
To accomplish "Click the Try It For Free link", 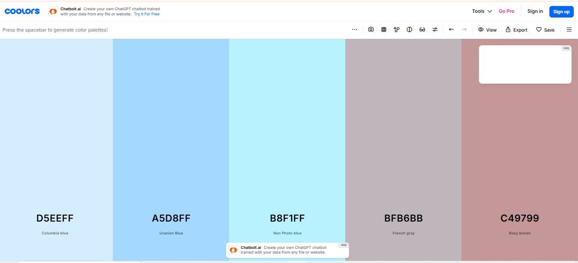I will point(147,14).
